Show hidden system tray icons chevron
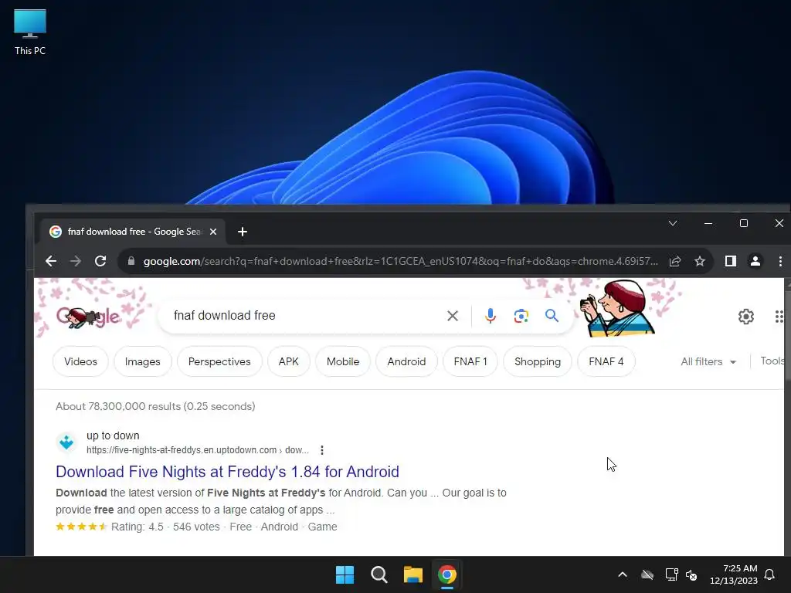 623,574
